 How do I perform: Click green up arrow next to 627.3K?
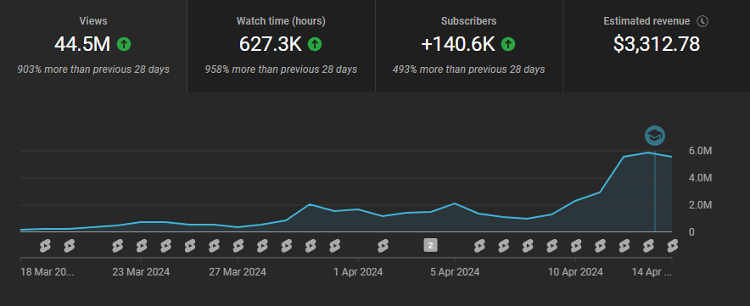(314, 44)
